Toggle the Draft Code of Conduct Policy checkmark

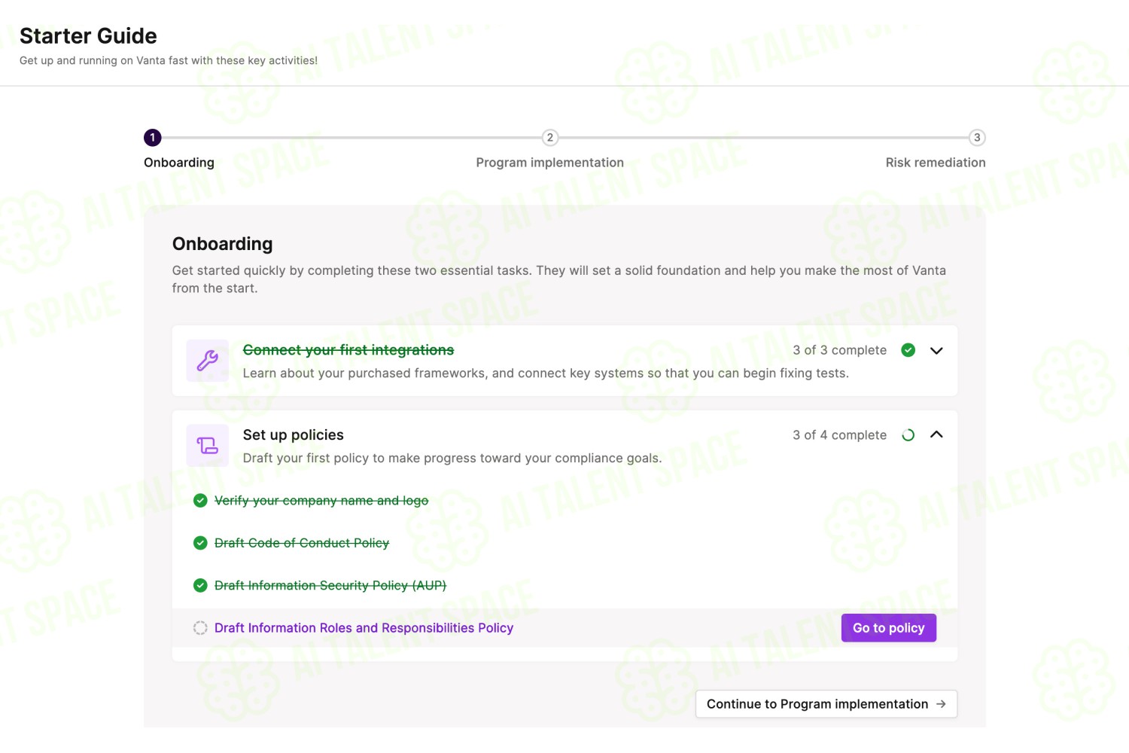coord(200,543)
